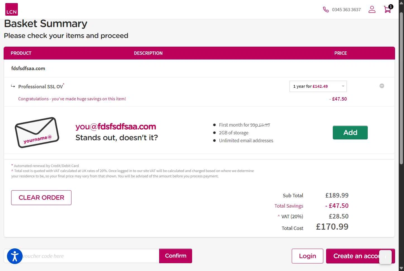Image resolution: width=404 pixels, height=271 pixels.
Task: Click the Login button
Action: tap(307, 256)
